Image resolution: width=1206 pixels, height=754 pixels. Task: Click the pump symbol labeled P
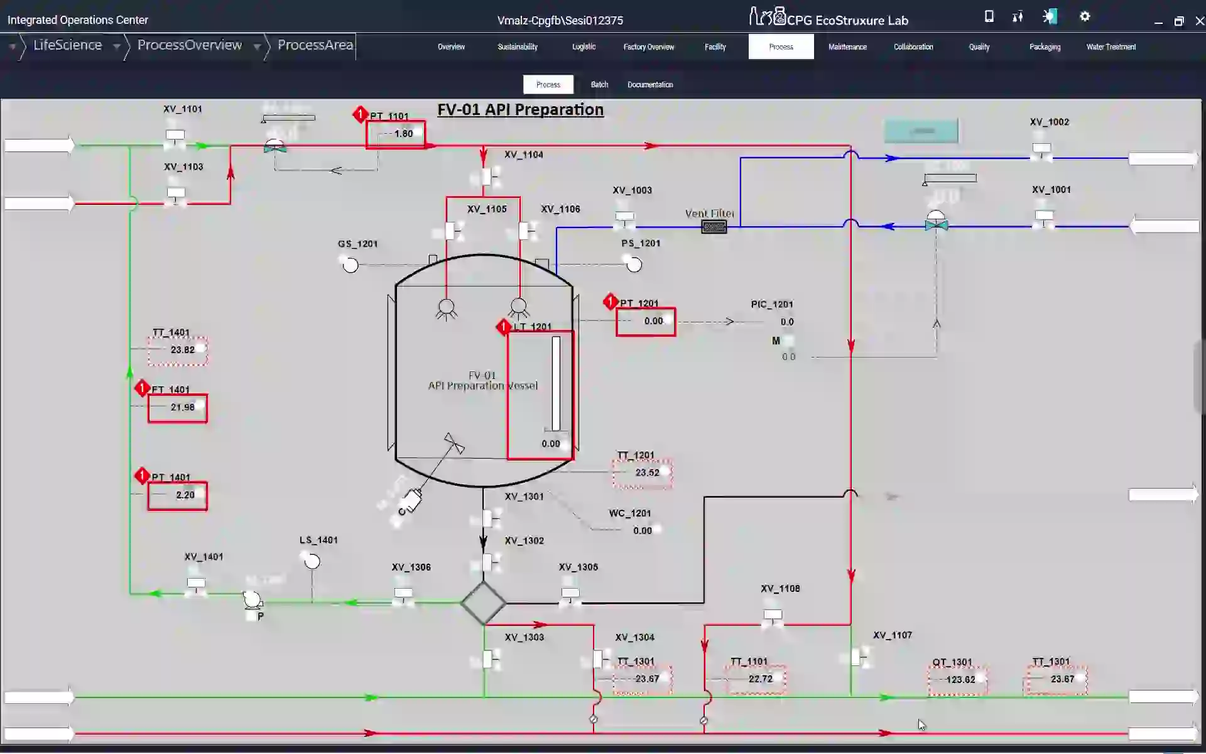point(253,600)
